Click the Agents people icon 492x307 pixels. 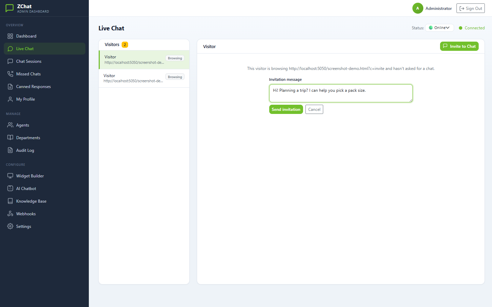pos(10,125)
